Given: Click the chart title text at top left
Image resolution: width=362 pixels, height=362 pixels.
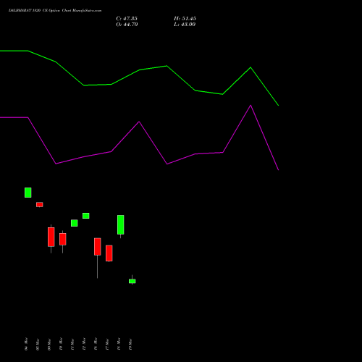Looking at the screenshot, I should click(55, 11).
